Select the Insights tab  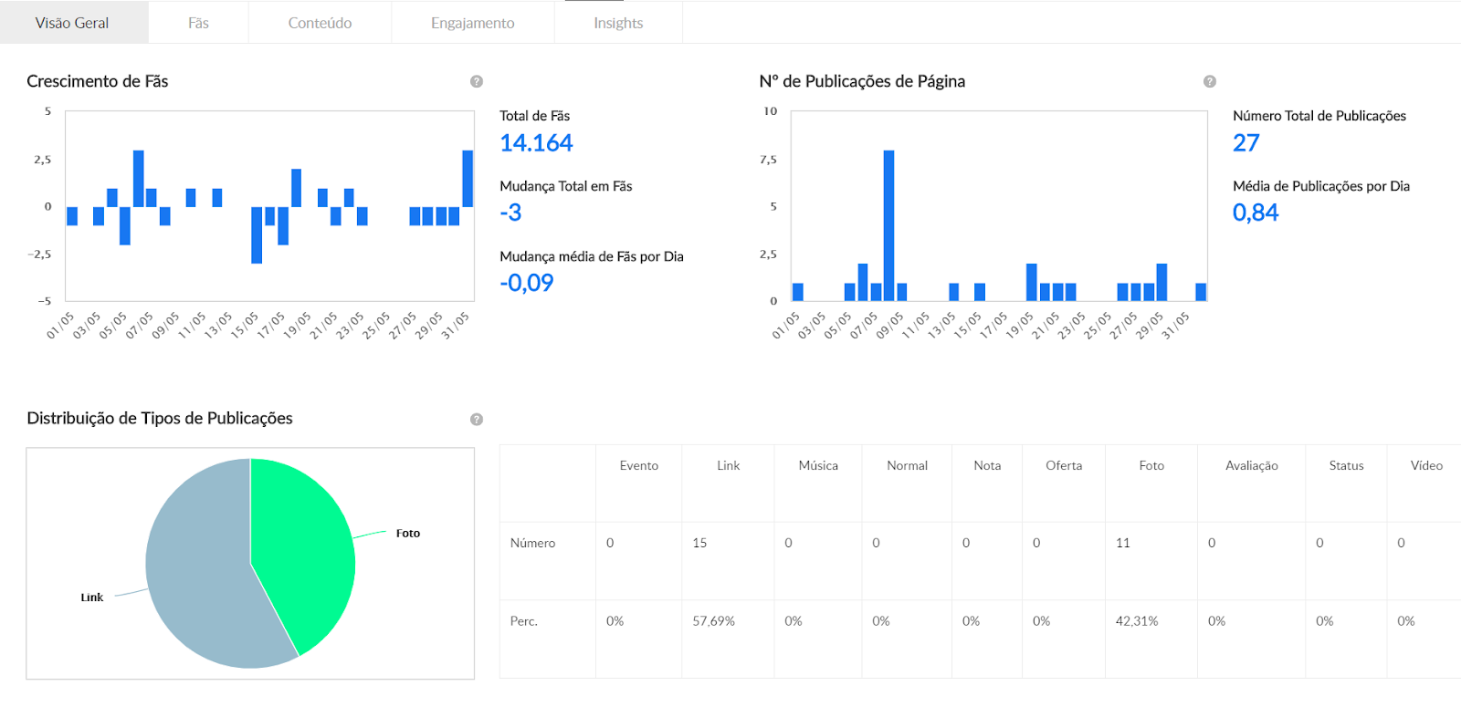618,23
